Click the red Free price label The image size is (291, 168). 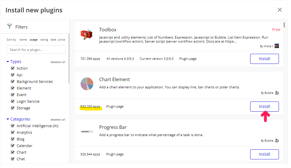[x=276, y=30]
